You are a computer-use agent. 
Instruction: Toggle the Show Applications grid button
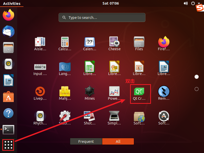(x=8, y=145)
